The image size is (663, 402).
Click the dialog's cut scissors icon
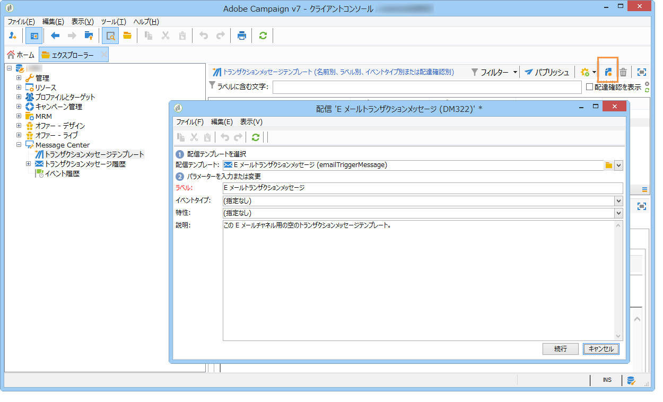coord(194,137)
